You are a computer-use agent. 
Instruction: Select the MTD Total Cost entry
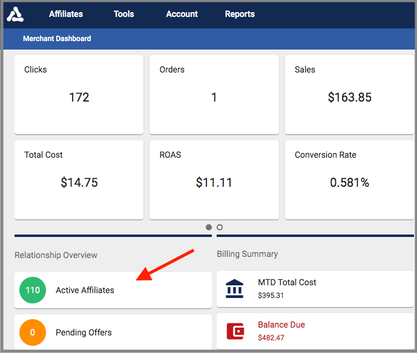coord(287,282)
